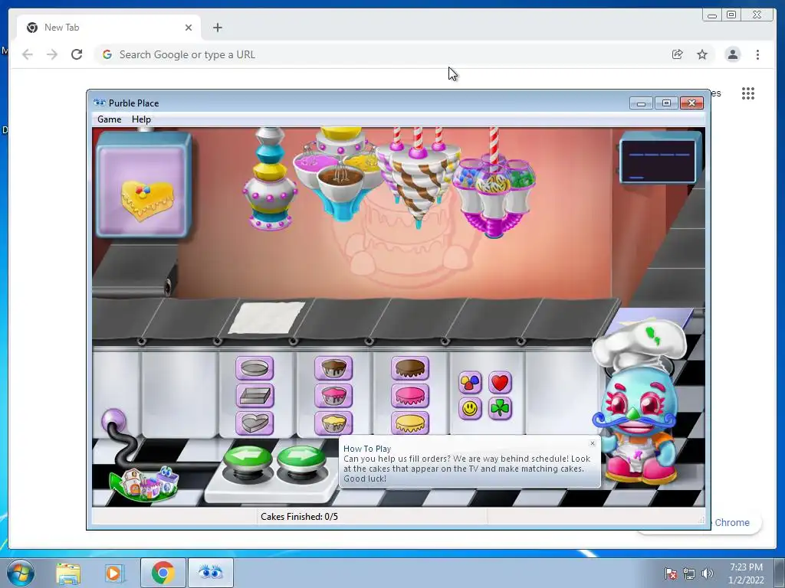The width and height of the screenshot is (785, 588).
Task: Choose the chocolate batter button
Action: click(333, 368)
